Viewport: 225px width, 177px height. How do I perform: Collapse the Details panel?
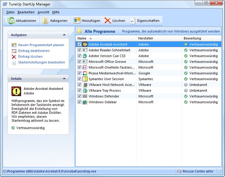pyautogui.click(x=64, y=79)
